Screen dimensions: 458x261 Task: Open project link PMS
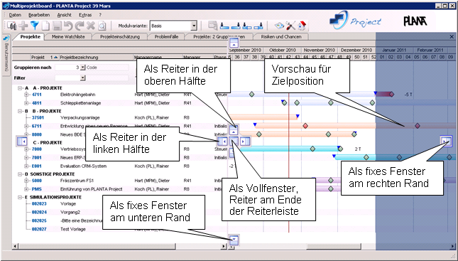[36, 189]
